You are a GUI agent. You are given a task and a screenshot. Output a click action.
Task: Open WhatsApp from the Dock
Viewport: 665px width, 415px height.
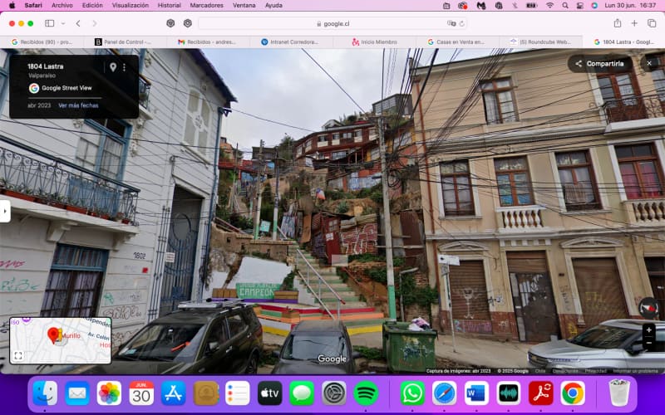(x=412, y=393)
